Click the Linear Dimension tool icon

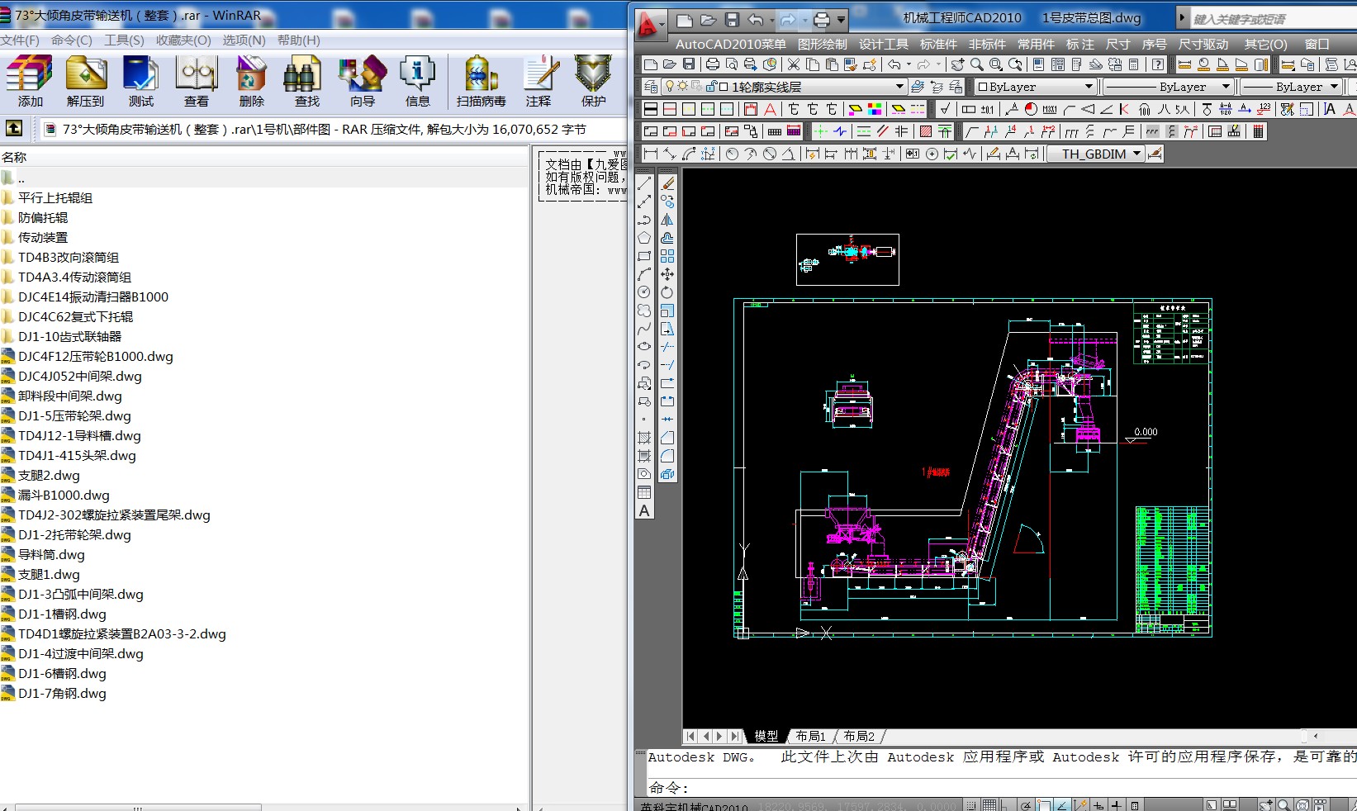651,154
